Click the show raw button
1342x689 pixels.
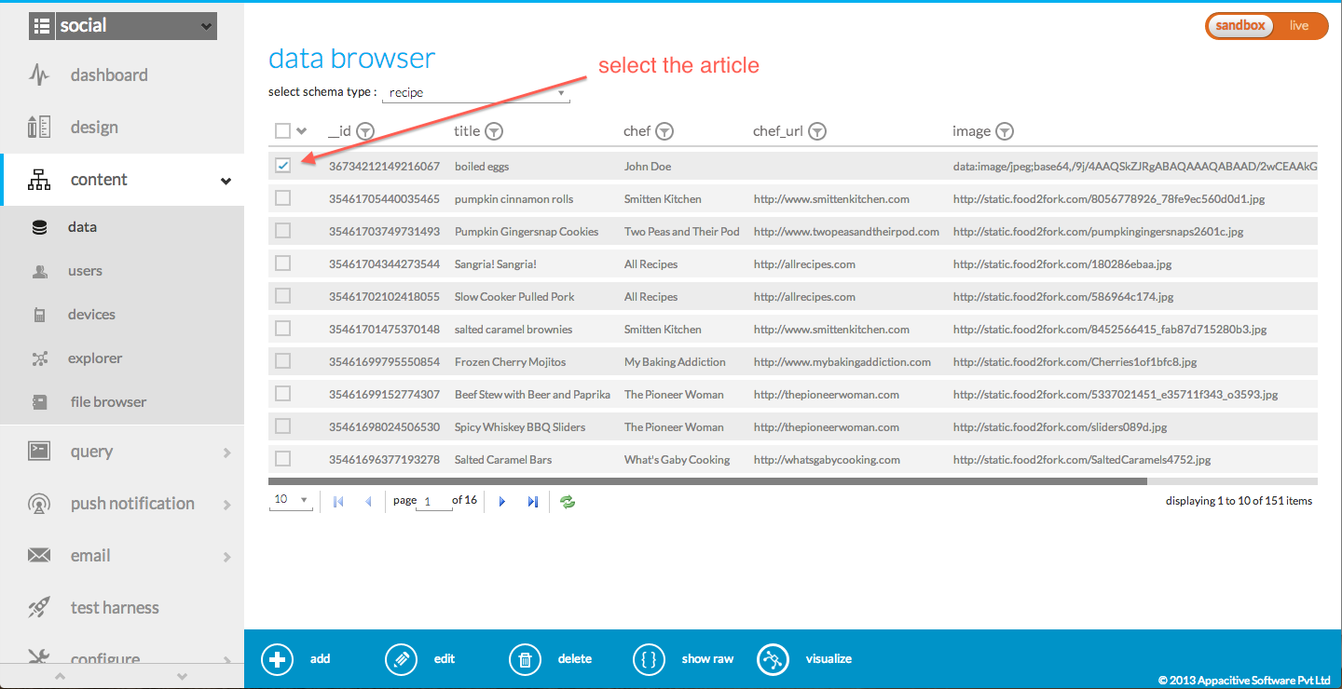click(683, 659)
